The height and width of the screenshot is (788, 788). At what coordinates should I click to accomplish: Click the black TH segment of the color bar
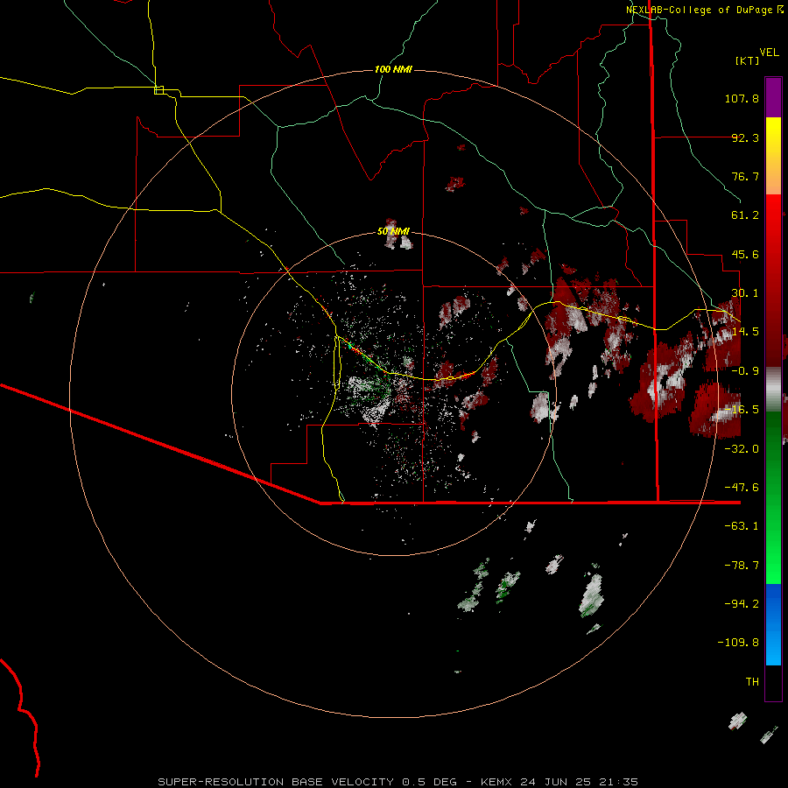pyautogui.click(x=773, y=683)
